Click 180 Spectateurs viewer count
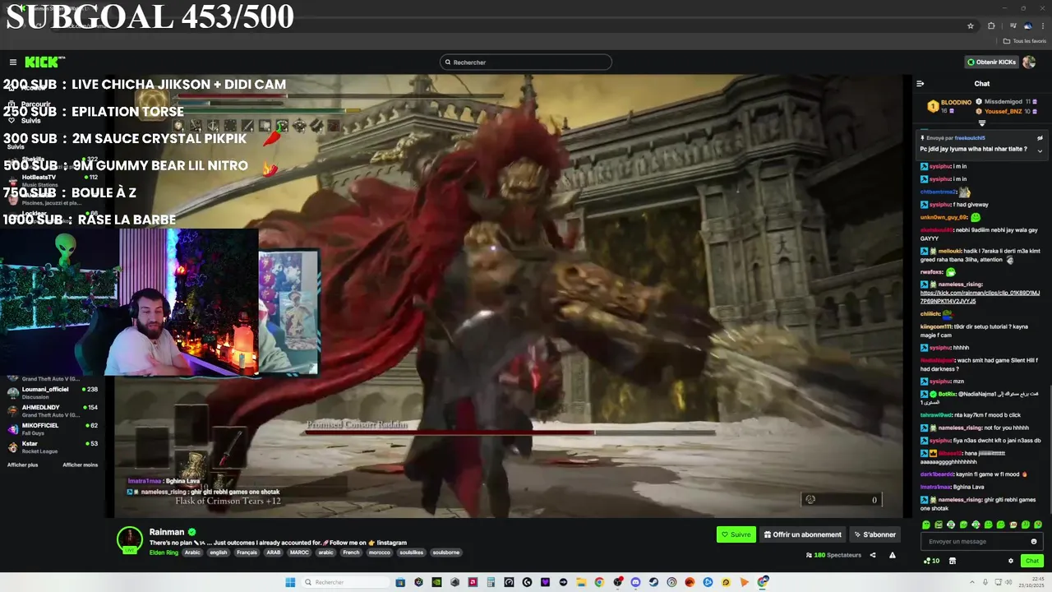Image resolution: width=1052 pixels, height=592 pixels. click(833, 555)
